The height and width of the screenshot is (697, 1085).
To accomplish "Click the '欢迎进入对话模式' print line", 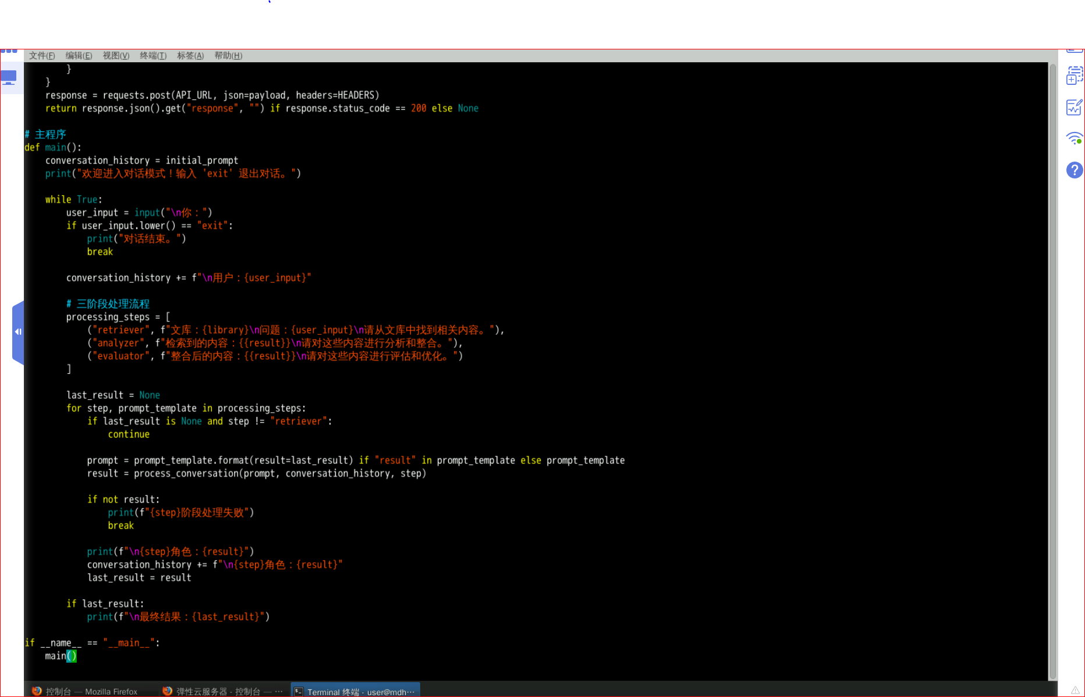I will click(x=173, y=174).
